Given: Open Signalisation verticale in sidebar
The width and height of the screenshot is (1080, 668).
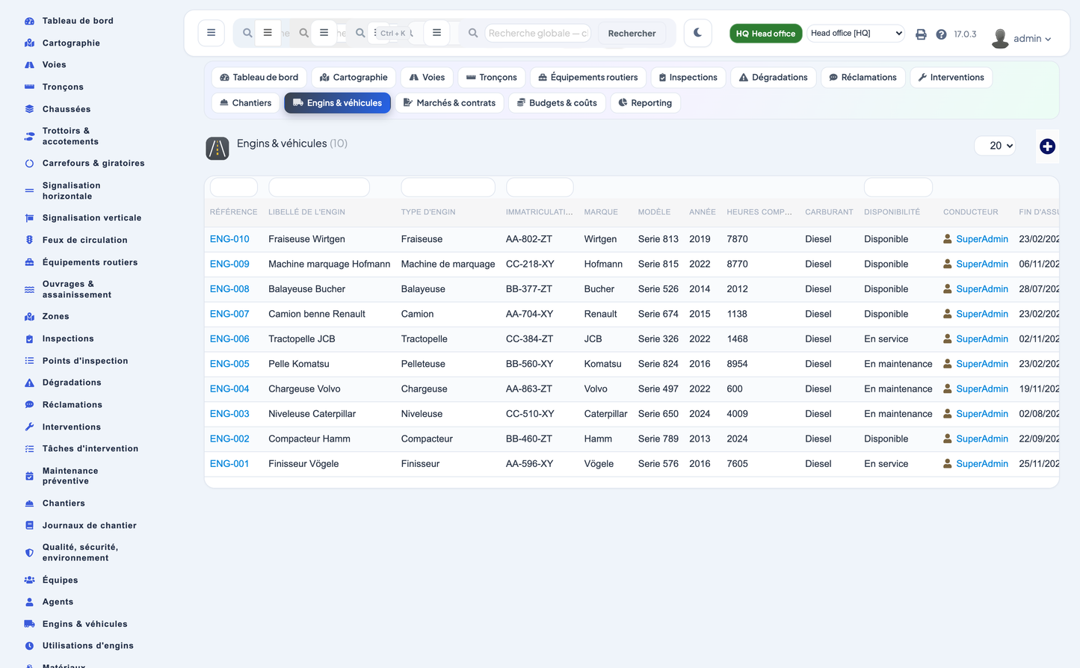Looking at the screenshot, I should [x=92, y=217].
